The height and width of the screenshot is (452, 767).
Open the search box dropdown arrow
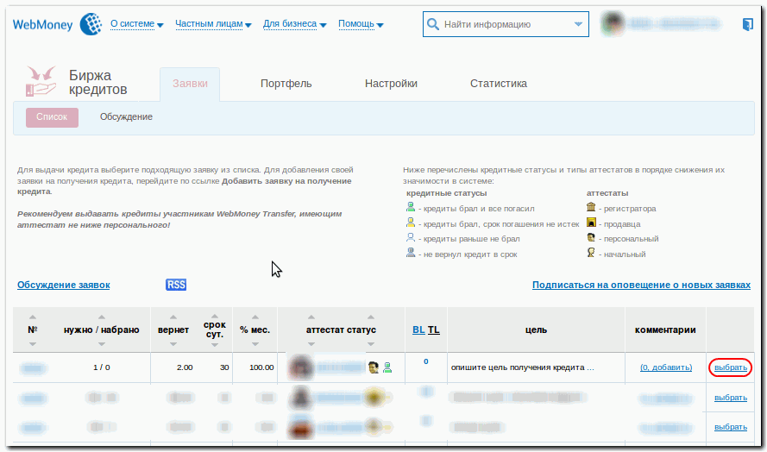click(x=578, y=24)
